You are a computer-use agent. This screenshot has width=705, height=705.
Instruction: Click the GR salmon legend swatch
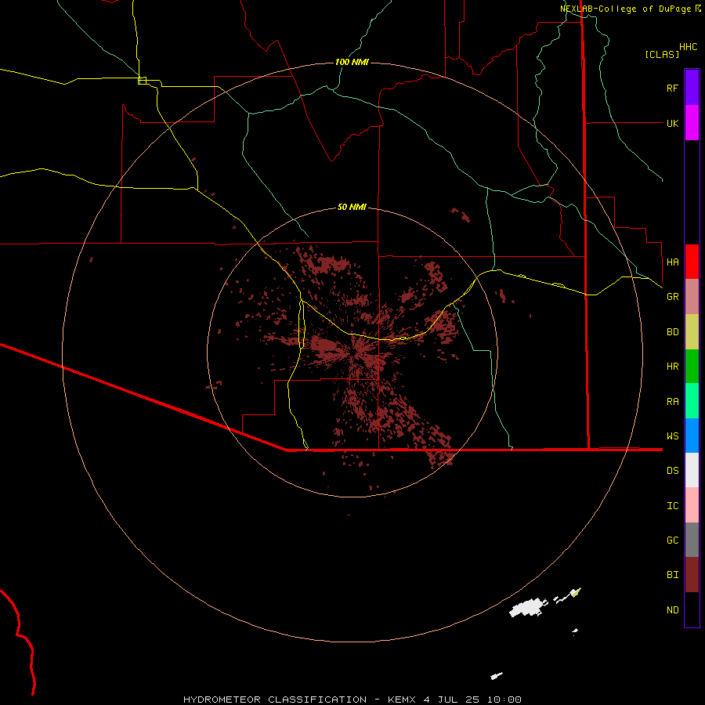pos(692,297)
